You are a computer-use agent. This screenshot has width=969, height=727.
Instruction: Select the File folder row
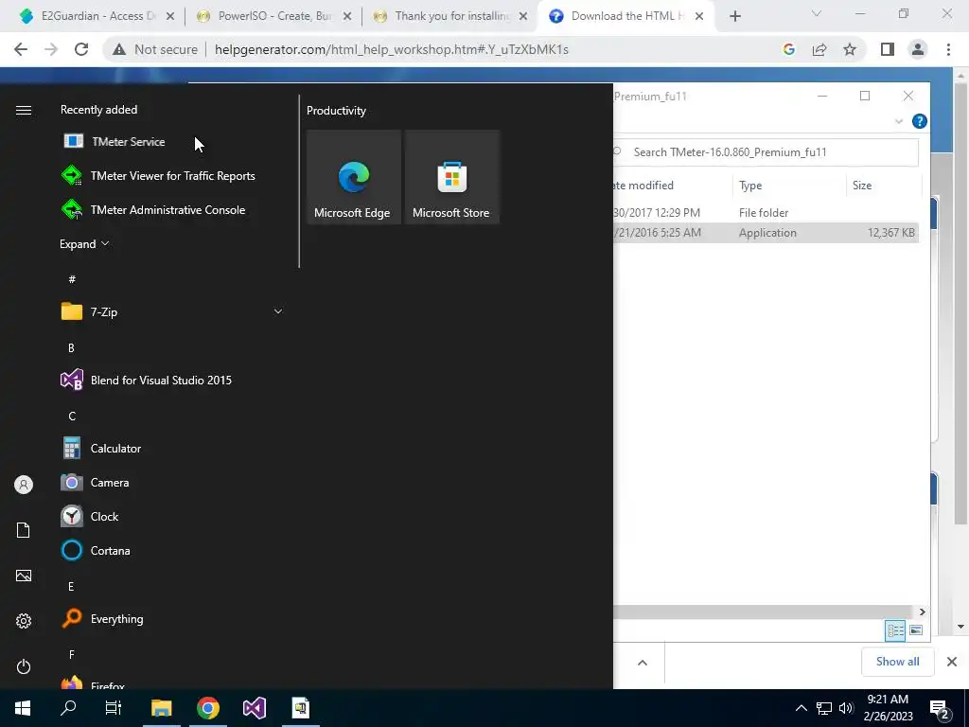click(765, 213)
